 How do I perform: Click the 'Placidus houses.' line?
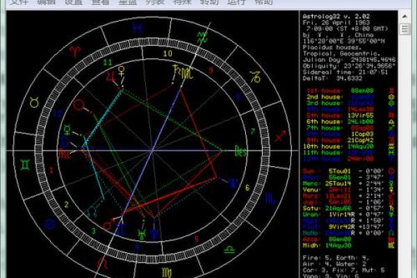(x=332, y=48)
